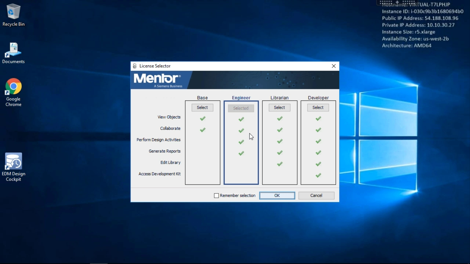
Task: Click the Mentor logo banner
Action: [157, 80]
